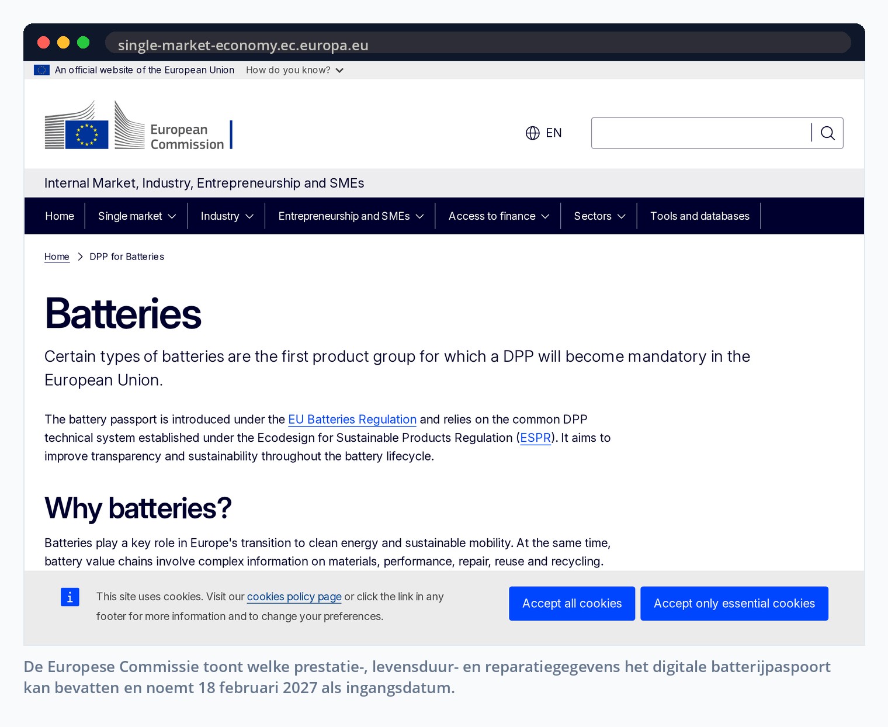Screen dimensions: 888x727
Task: Click "DPP for Batteries" breadcrumb text
Action: tap(127, 257)
